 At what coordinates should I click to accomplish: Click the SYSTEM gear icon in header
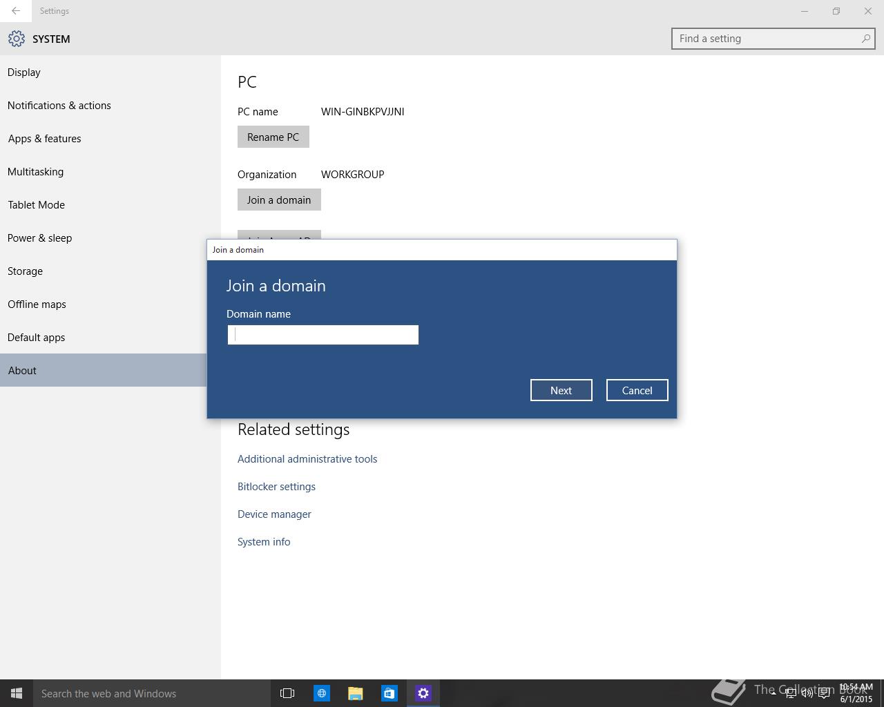click(17, 39)
